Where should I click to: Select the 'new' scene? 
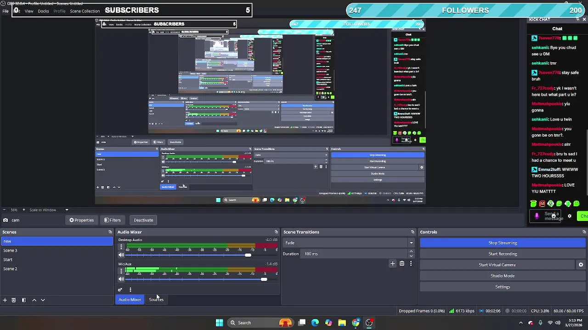click(57, 241)
